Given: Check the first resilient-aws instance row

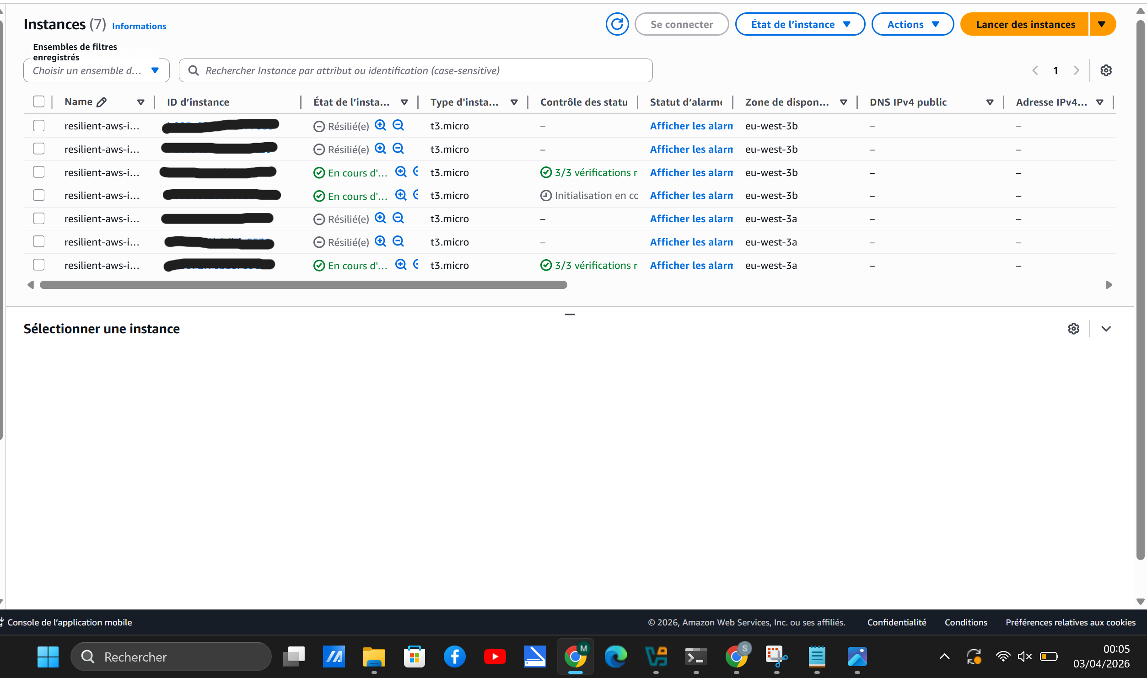Looking at the screenshot, I should tap(38, 125).
